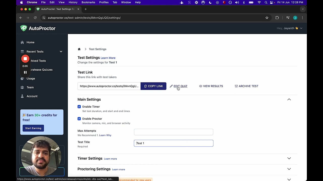Click the test link URL field

[x=109, y=86]
